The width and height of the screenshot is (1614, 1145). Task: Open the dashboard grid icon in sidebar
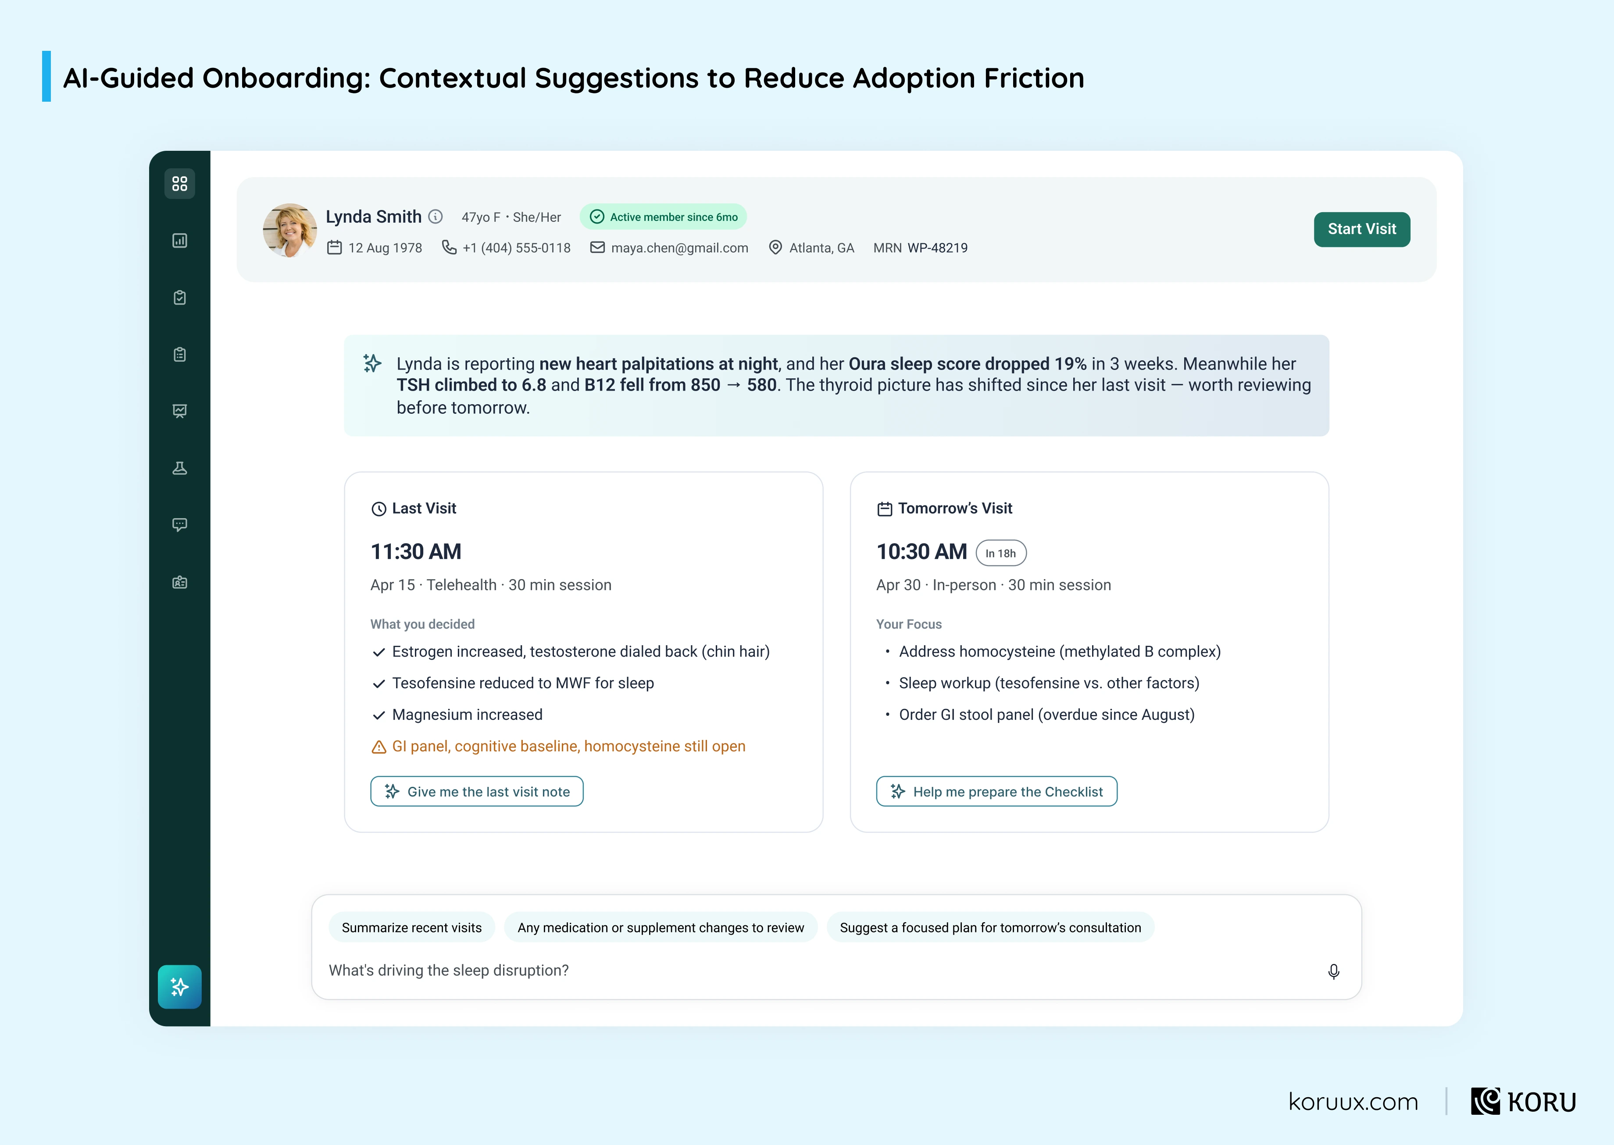tap(180, 184)
